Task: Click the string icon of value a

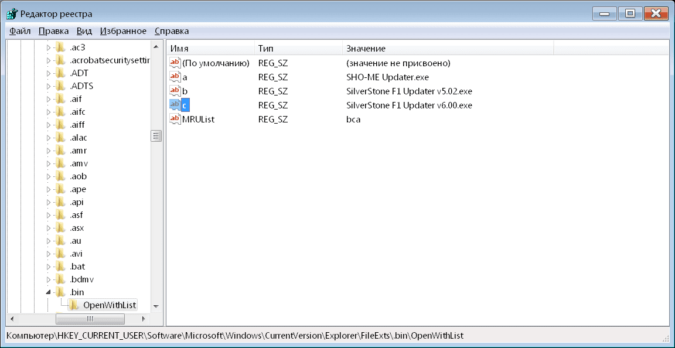Action: [175, 77]
